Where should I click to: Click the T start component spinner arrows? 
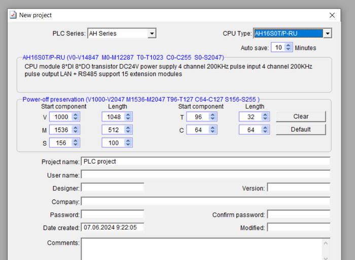[x=212, y=117]
